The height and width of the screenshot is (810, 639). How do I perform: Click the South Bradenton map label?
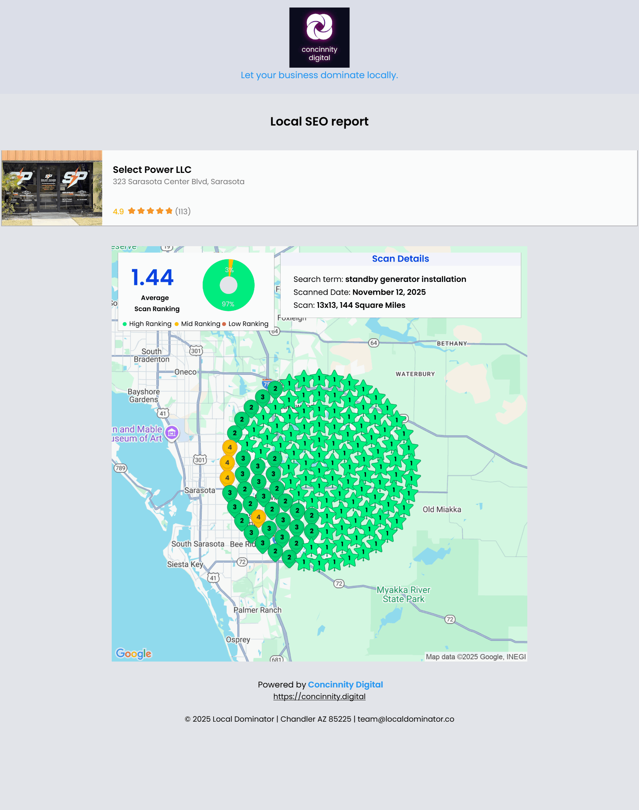[152, 355]
